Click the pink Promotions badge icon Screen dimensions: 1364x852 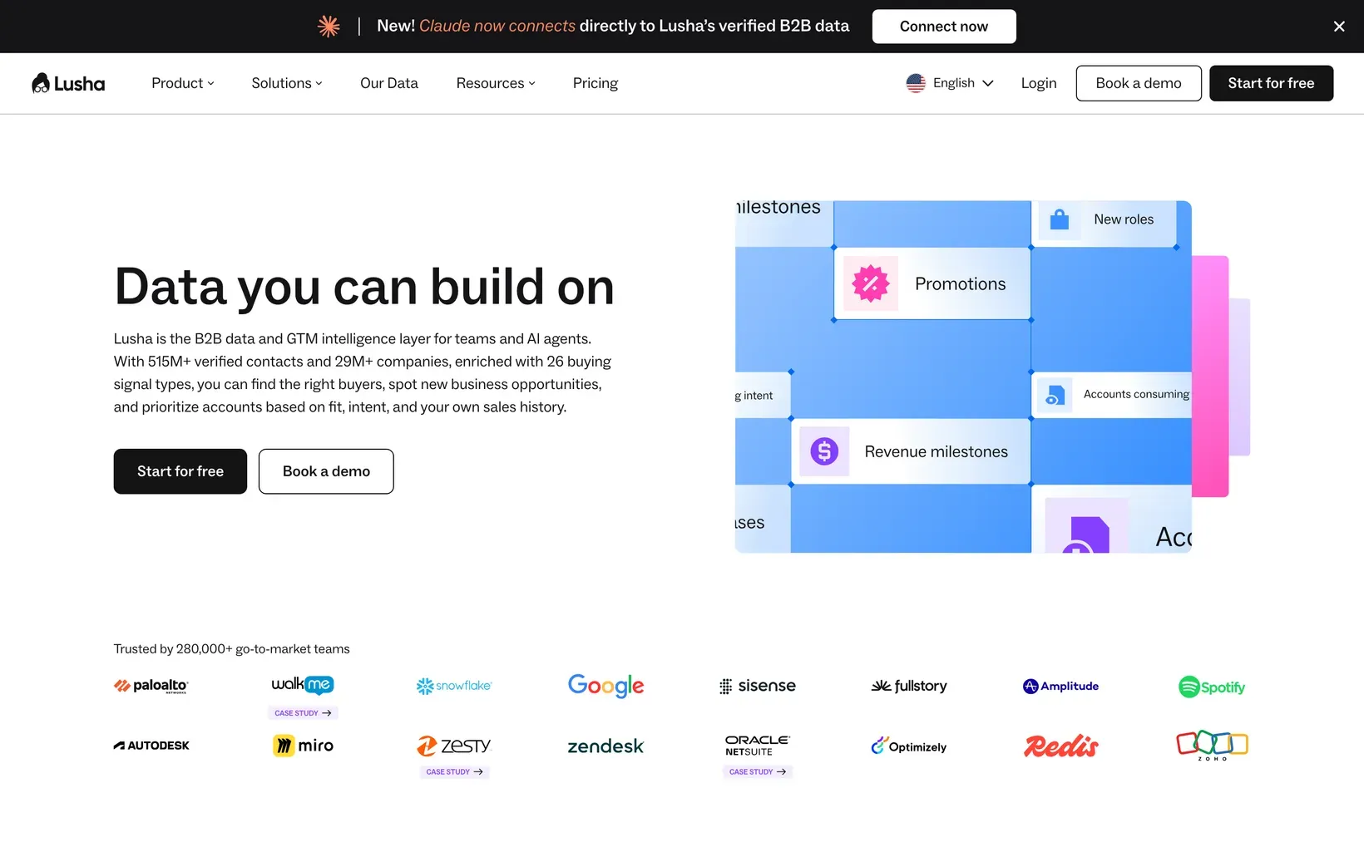click(871, 283)
